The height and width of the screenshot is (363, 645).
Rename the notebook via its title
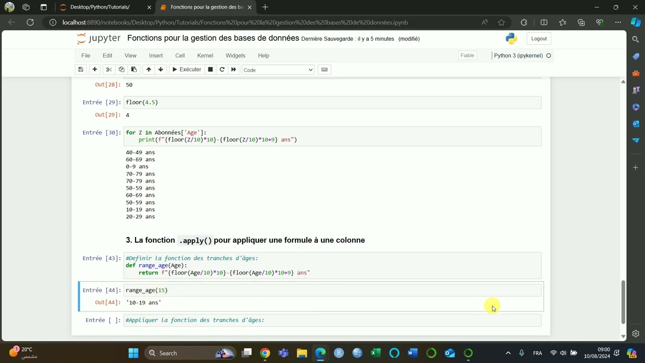pos(213,38)
